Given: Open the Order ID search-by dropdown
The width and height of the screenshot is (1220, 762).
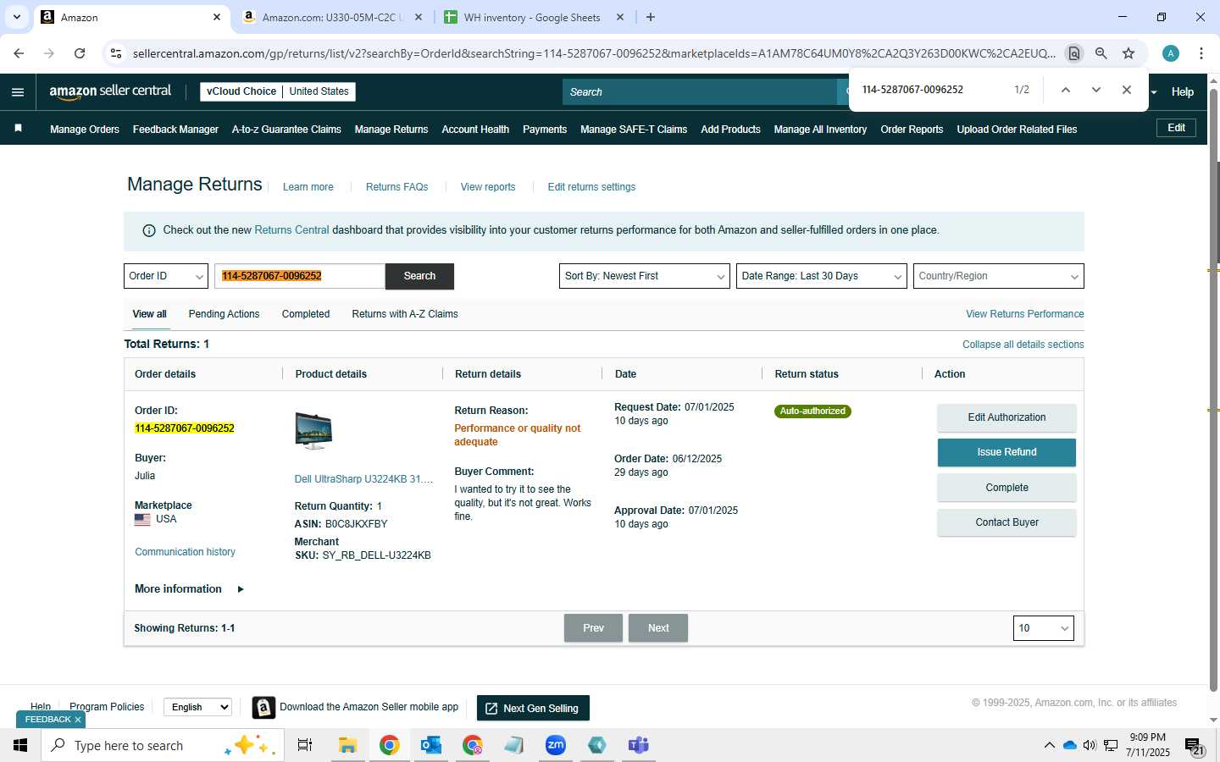Looking at the screenshot, I should (166, 276).
